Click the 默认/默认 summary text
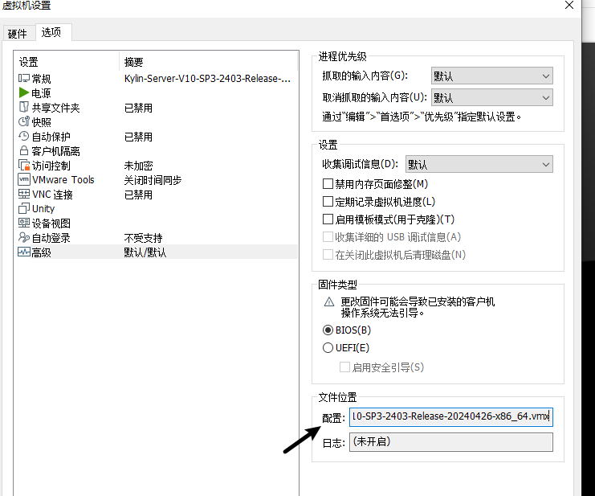 [x=145, y=252]
